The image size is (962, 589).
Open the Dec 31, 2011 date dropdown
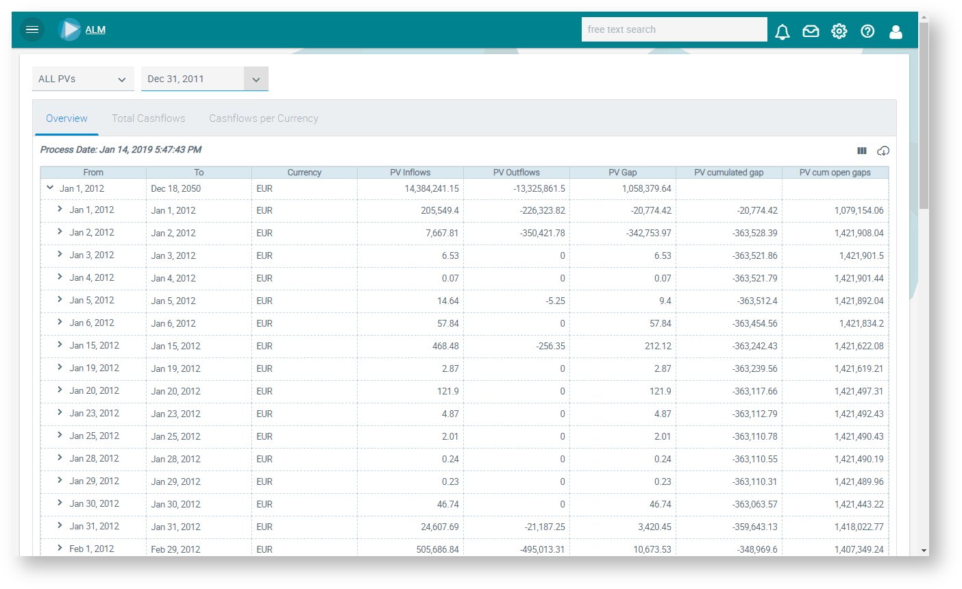256,79
